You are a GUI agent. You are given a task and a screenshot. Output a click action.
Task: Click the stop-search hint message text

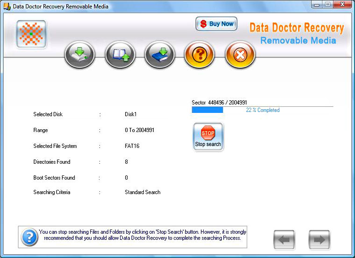pos(142,235)
